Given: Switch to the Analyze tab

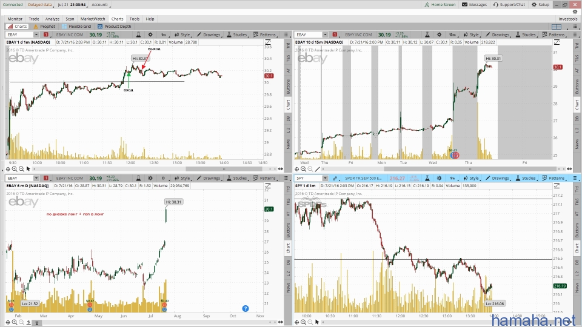Looking at the screenshot, I should click(52, 19).
